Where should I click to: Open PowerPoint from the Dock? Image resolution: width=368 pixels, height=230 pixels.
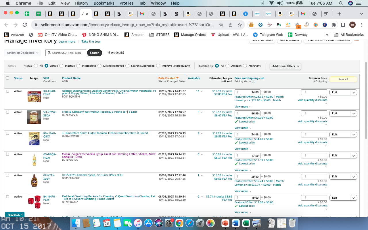coord(225,223)
